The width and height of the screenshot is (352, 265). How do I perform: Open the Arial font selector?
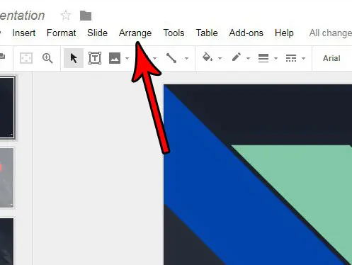pyautogui.click(x=331, y=58)
